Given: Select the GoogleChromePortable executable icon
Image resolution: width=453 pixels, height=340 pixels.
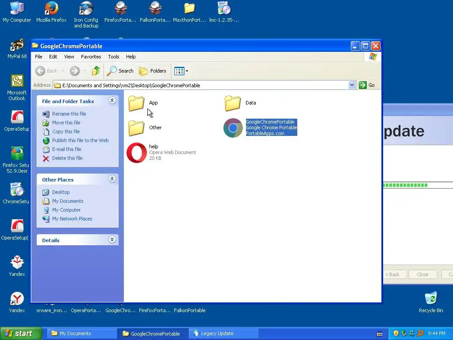Looking at the screenshot, I should 233,128.
